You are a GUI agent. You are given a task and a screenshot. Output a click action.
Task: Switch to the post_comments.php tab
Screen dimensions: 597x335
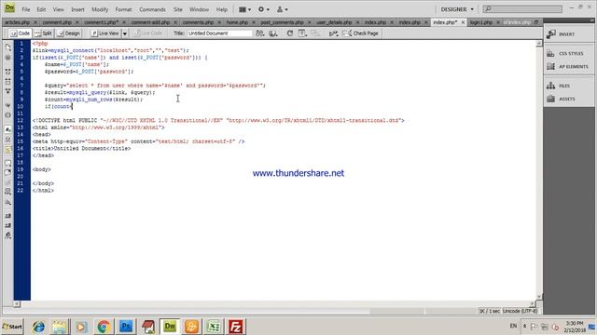(x=282, y=22)
